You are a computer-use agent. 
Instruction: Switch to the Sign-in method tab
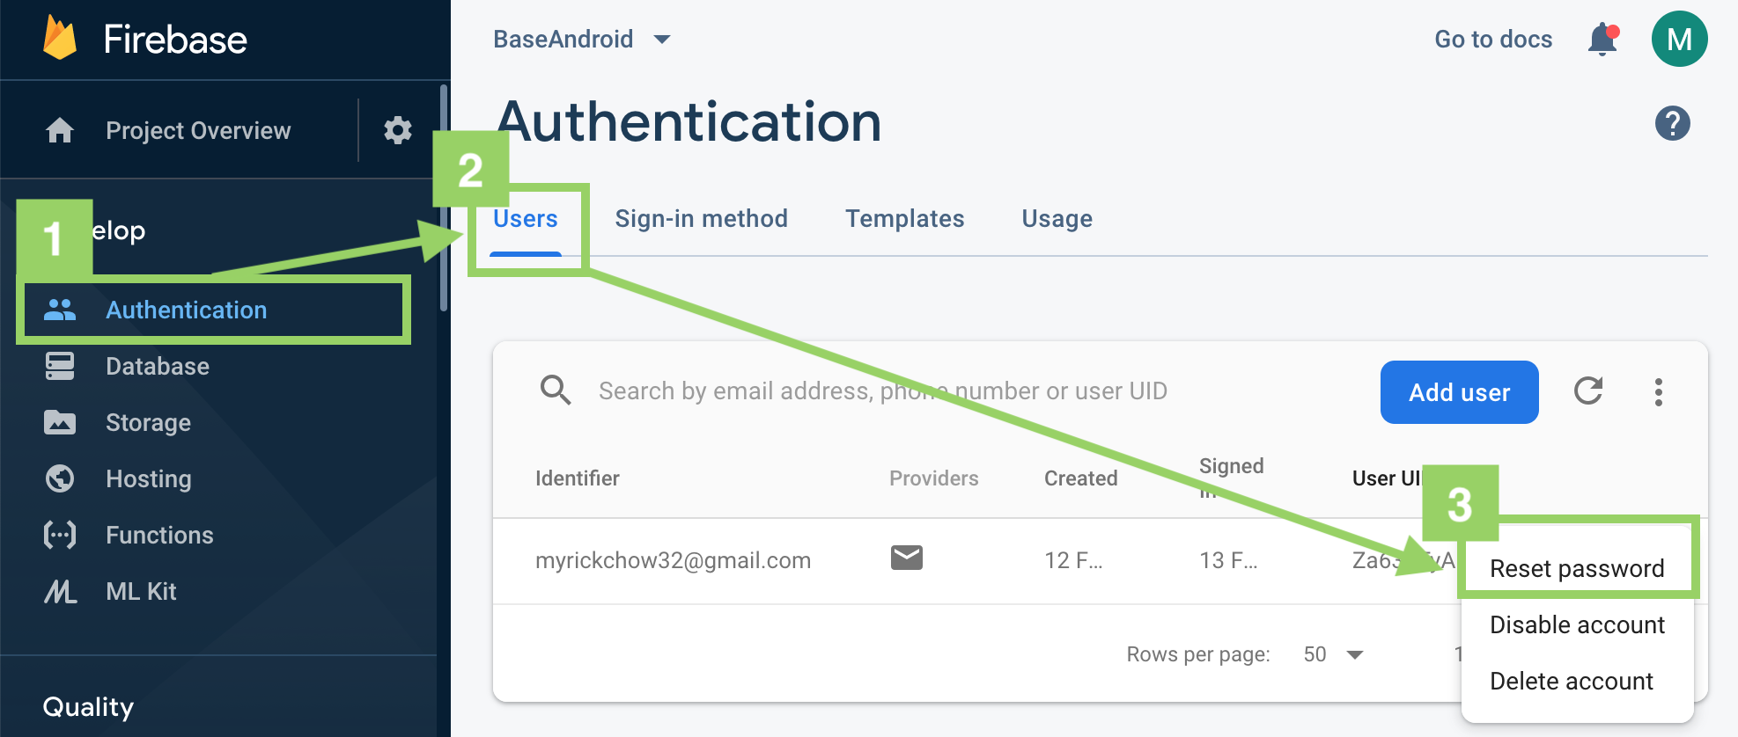click(701, 218)
